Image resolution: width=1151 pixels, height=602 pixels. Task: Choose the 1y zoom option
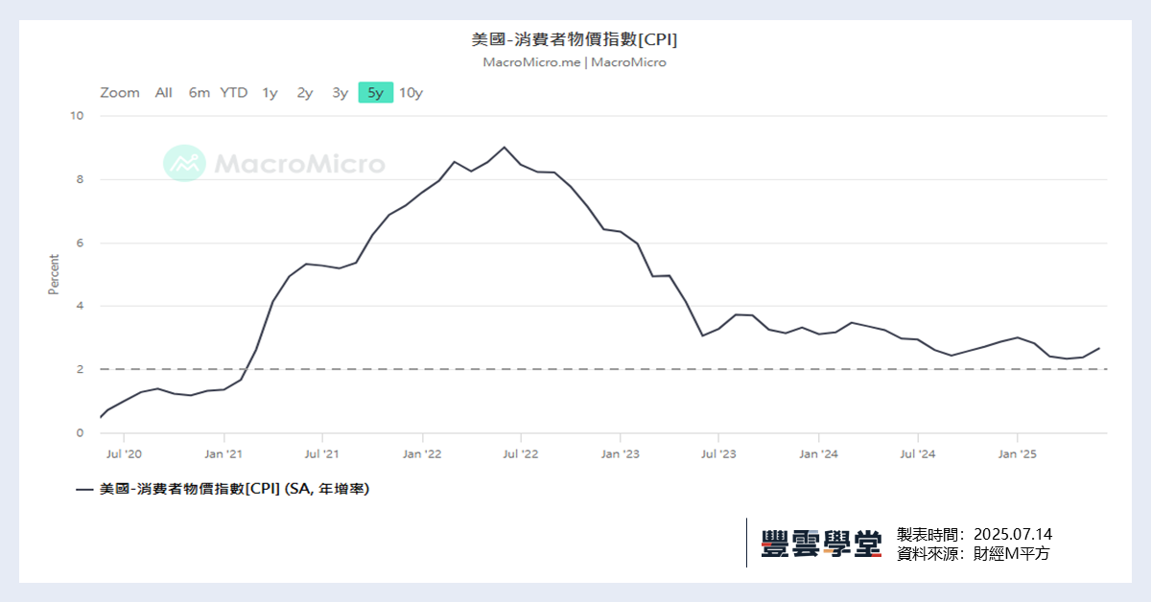tap(270, 93)
